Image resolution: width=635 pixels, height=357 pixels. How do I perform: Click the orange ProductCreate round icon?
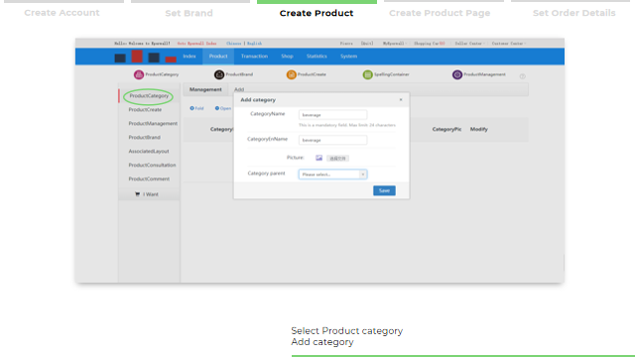coord(291,74)
